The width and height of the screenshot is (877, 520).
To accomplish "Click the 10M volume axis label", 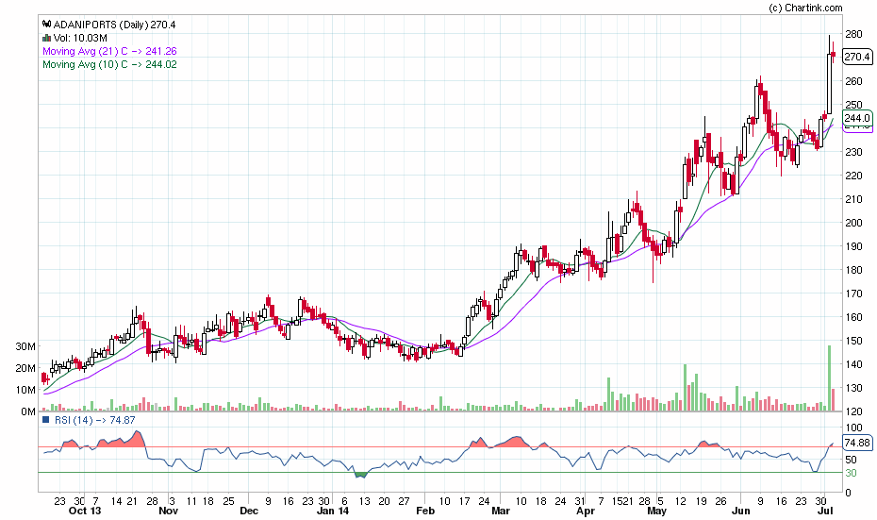I will pyautogui.click(x=25, y=390).
